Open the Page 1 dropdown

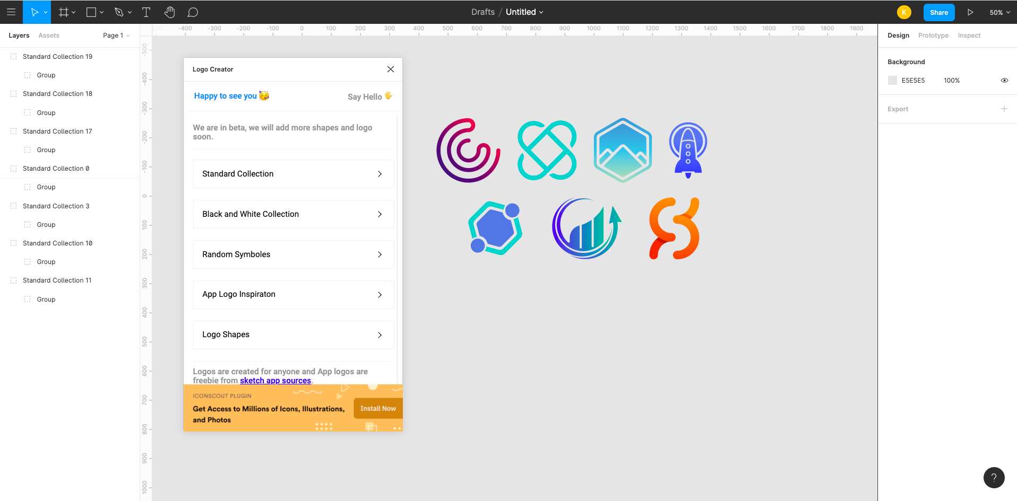[116, 36]
